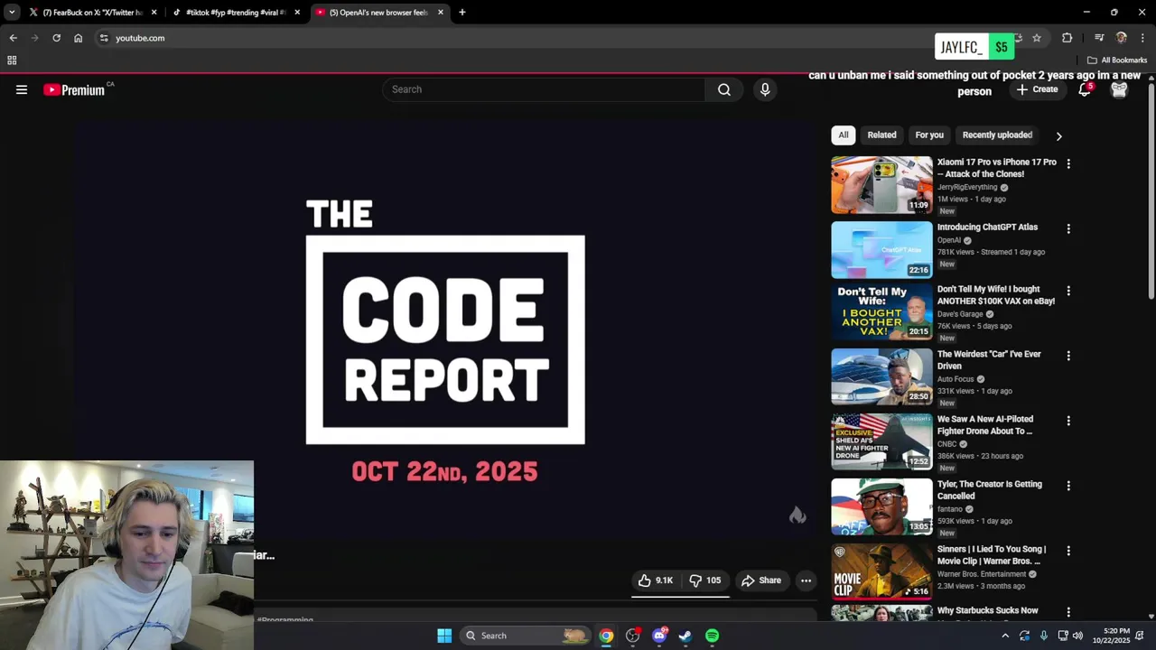Open Sinners movie clip thumbnail

tap(881, 571)
